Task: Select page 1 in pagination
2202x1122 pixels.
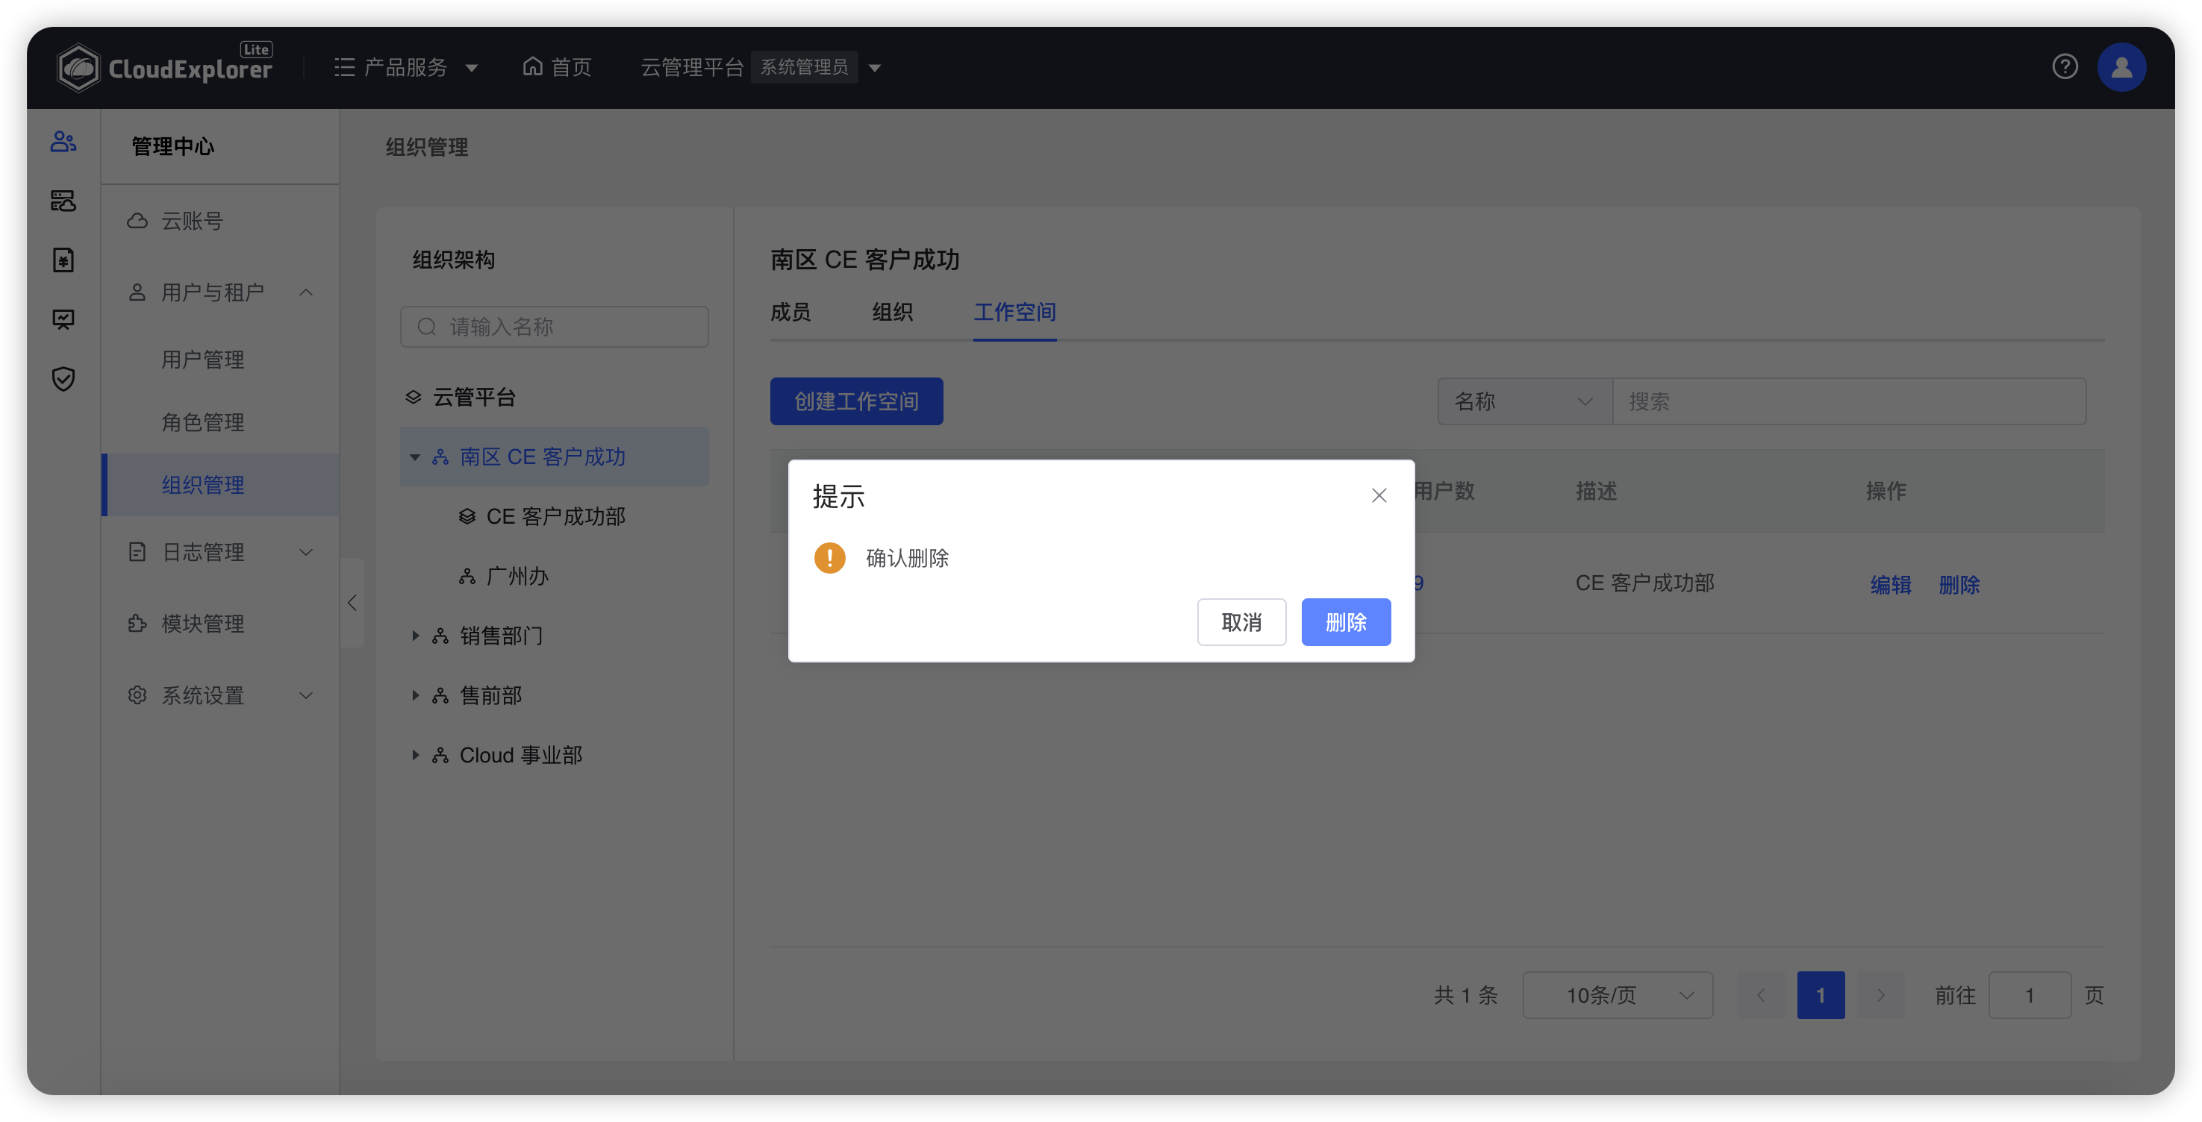Action: pos(1821,994)
